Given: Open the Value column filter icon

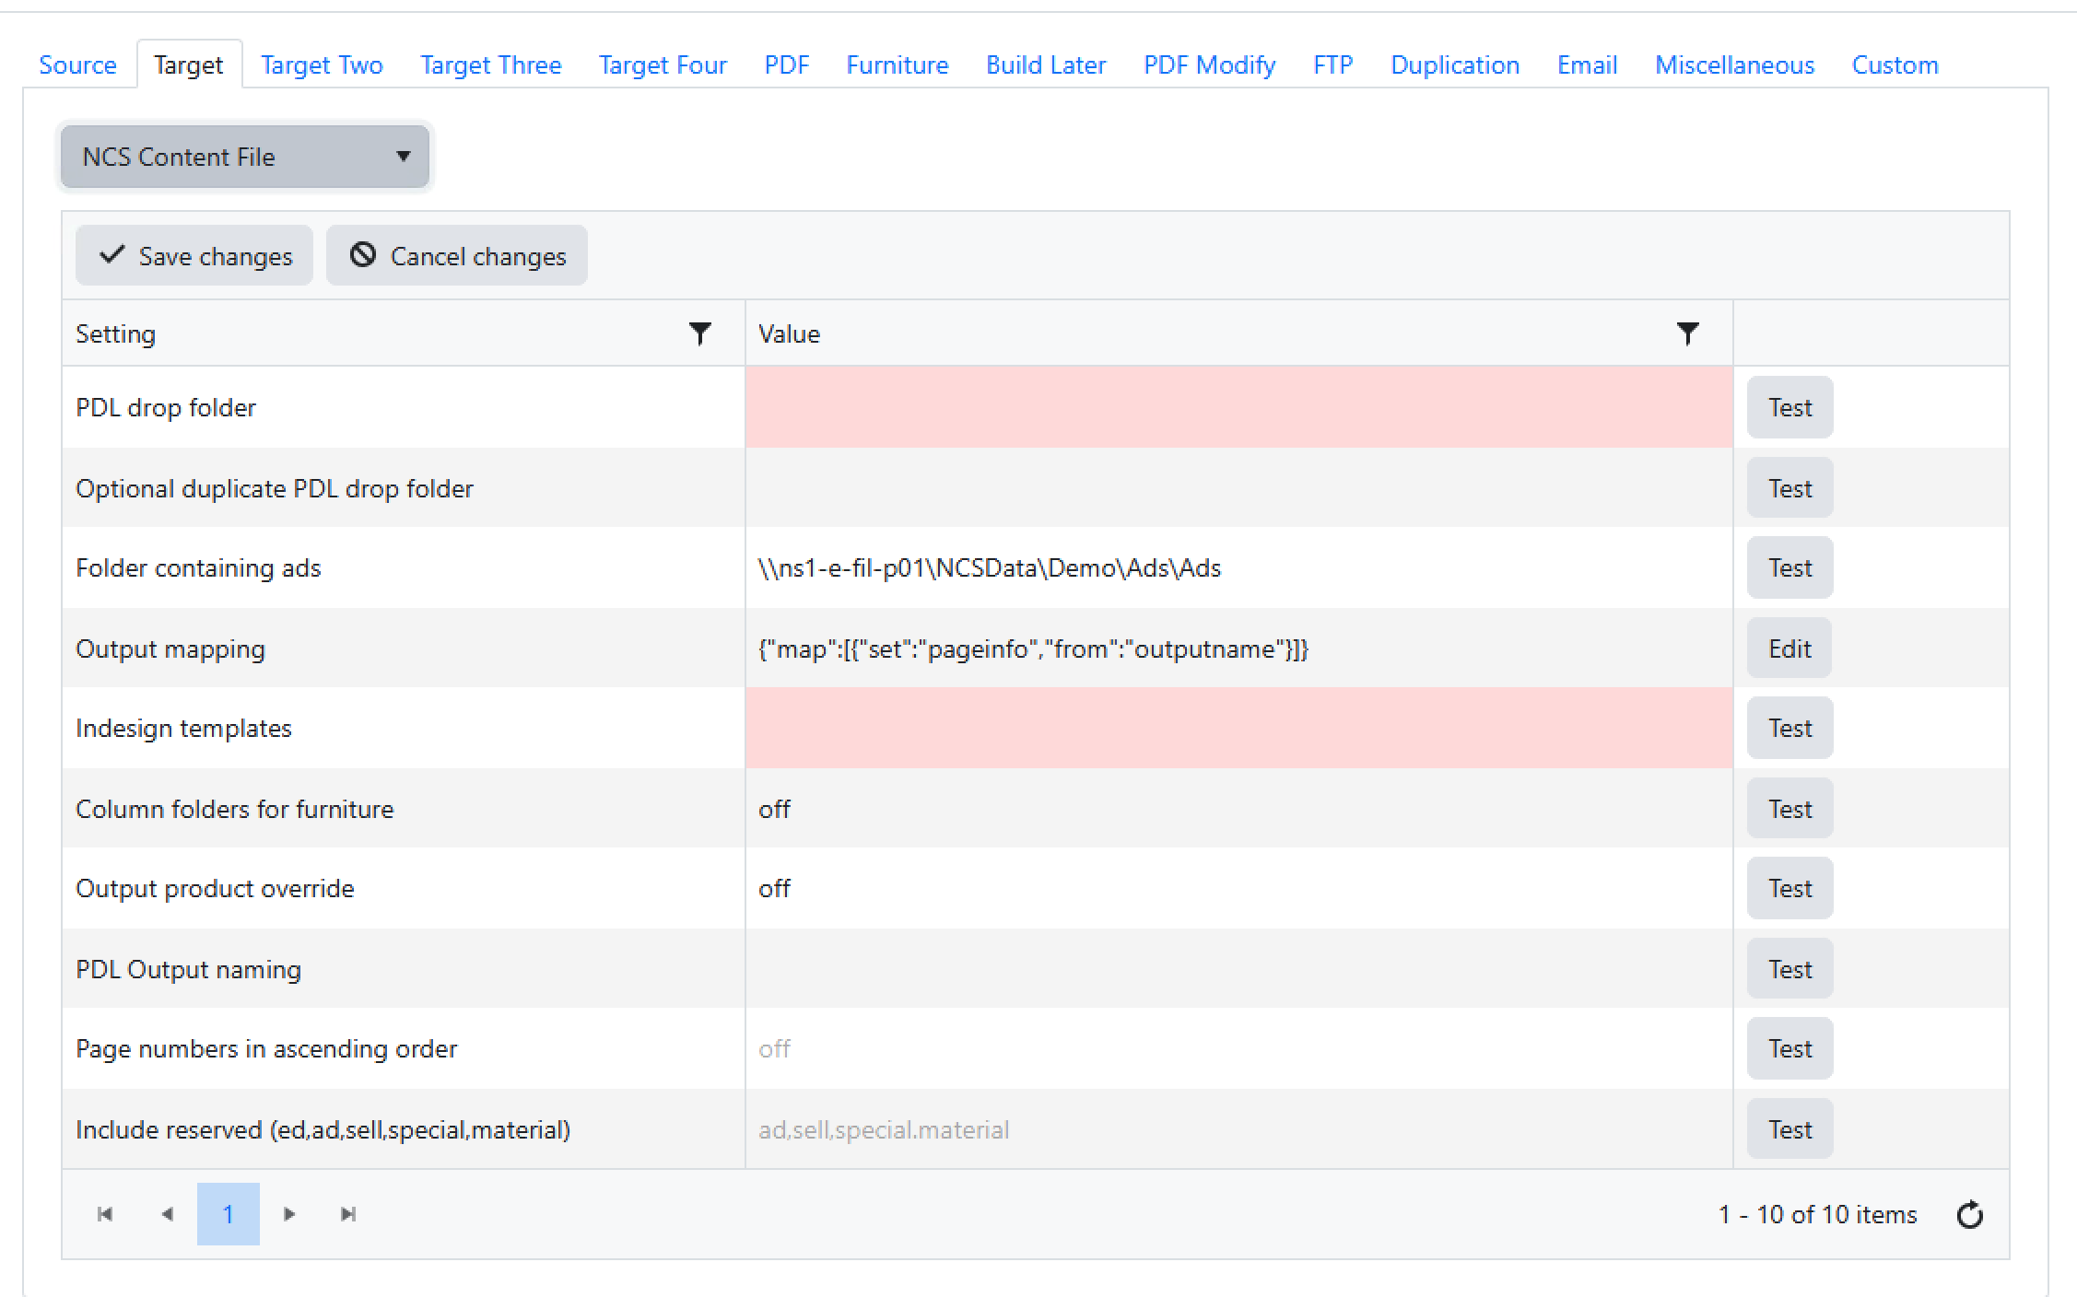Looking at the screenshot, I should (1686, 333).
